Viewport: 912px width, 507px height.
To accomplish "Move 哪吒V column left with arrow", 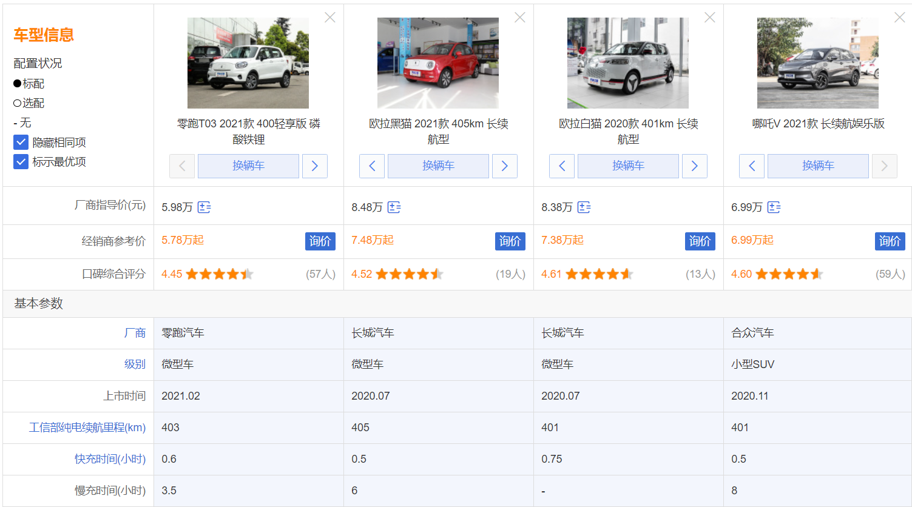I will click(x=752, y=166).
